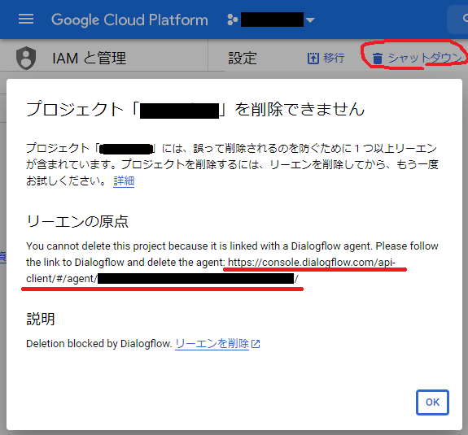468x435 pixels.
Task: Click the Google Cloud Platform logo text
Action: [x=129, y=20]
